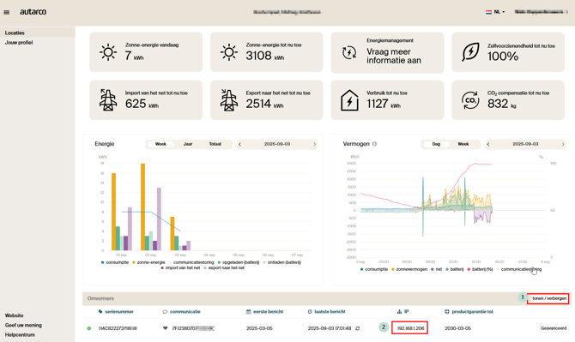
Task: Click the pylon icon for Import van het net
Action: coord(108,100)
